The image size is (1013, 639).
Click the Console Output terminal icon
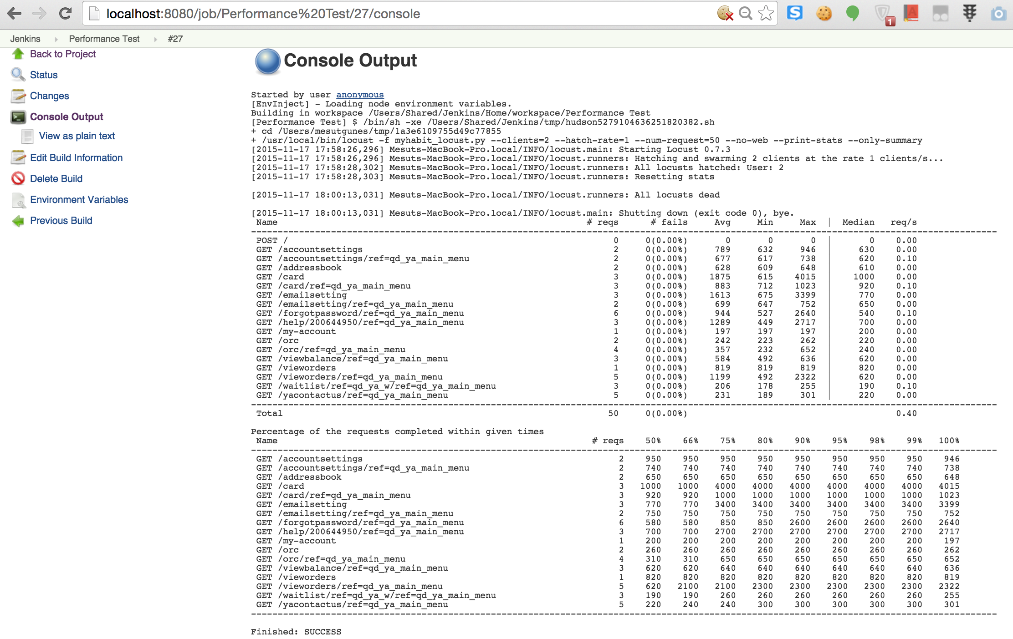(18, 117)
